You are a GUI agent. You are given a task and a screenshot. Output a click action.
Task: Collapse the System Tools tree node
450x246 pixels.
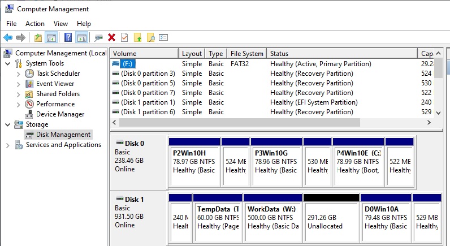coord(8,63)
